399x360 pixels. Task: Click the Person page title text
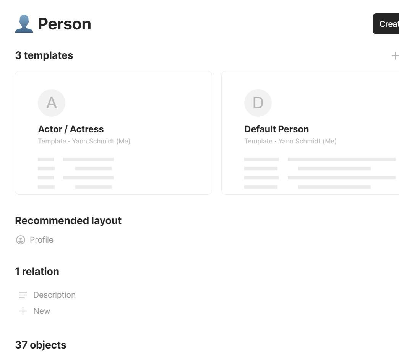tap(64, 23)
